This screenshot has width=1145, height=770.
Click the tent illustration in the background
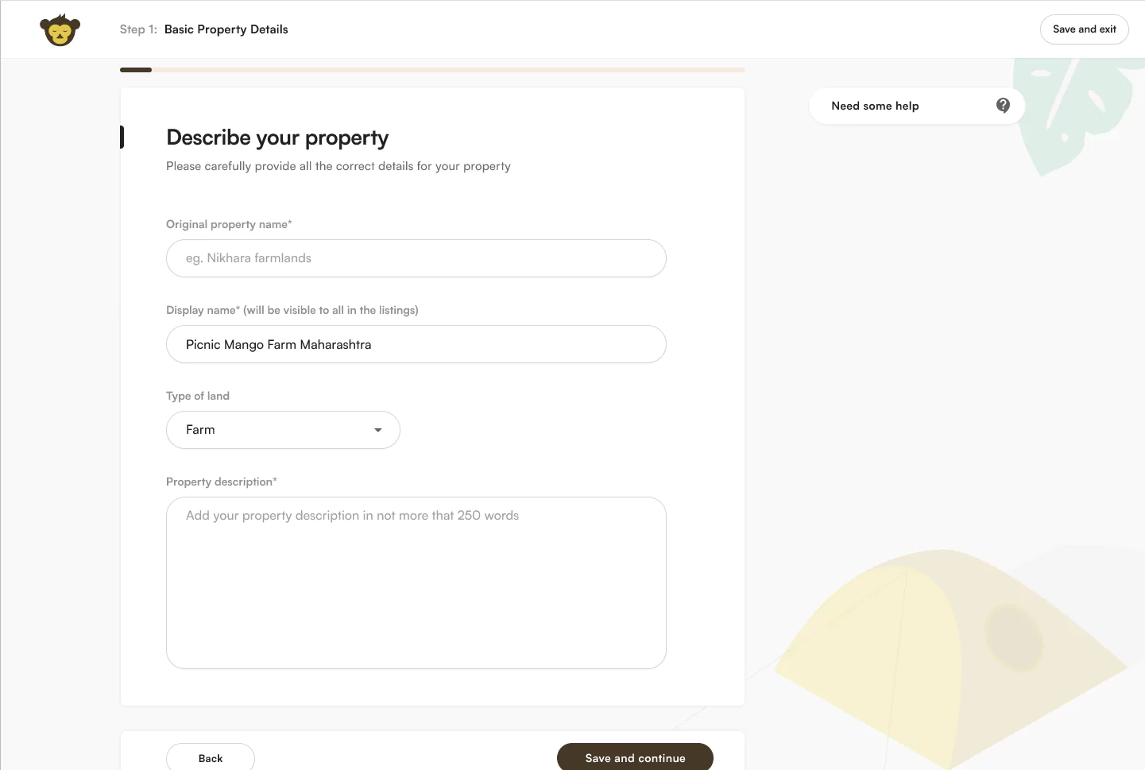[x=946, y=652]
